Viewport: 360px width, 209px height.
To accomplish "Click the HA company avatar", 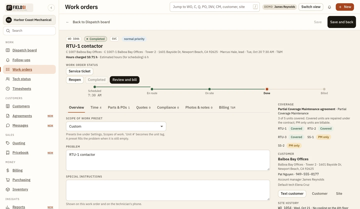I will (9, 20).
